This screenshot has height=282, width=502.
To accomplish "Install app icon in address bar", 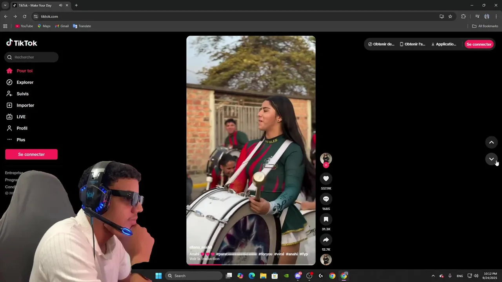I will [x=442, y=16].
